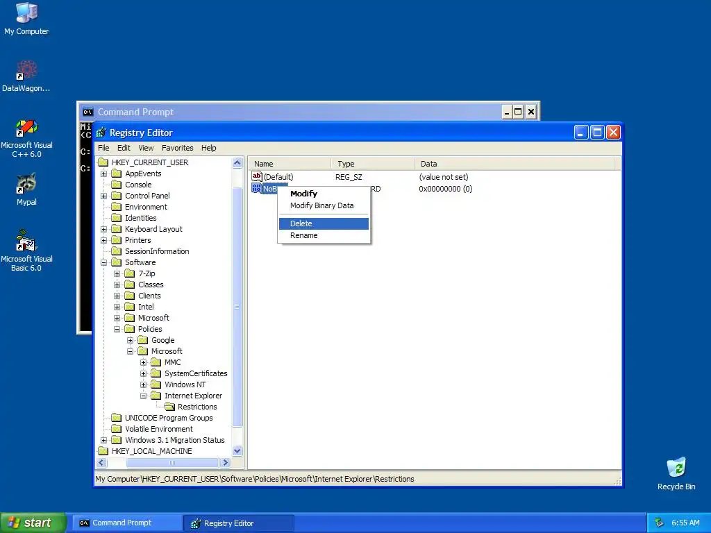This screenshot has width=711, height=533.
Task: Click 7-Zip folder icon
Action: click(x=130, y=273)
